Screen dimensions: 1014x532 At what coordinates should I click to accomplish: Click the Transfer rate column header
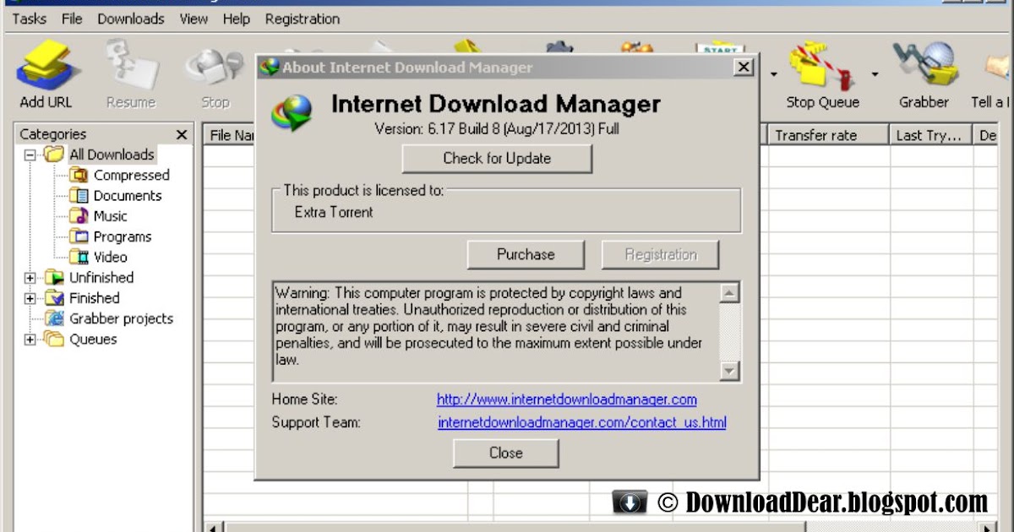[x=828, y=135]
